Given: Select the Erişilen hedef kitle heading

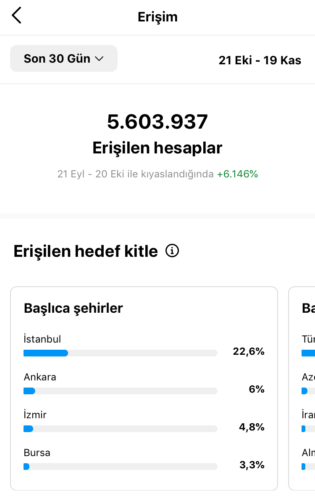Looking at the screenshot, I should tap(86, 251).
